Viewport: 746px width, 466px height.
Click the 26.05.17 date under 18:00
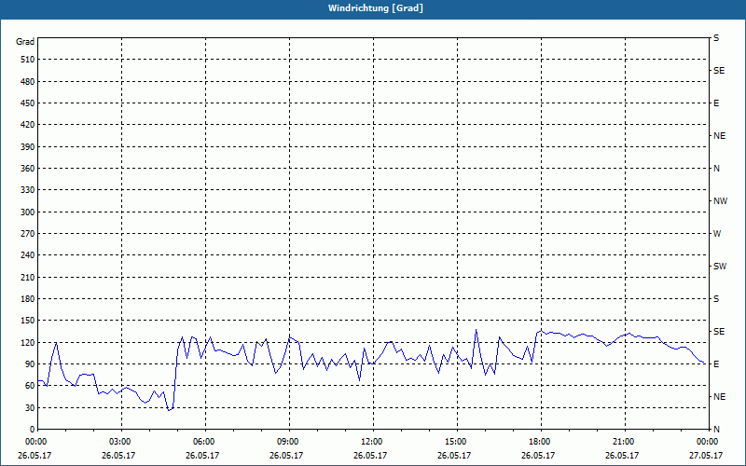coord(538,455)
